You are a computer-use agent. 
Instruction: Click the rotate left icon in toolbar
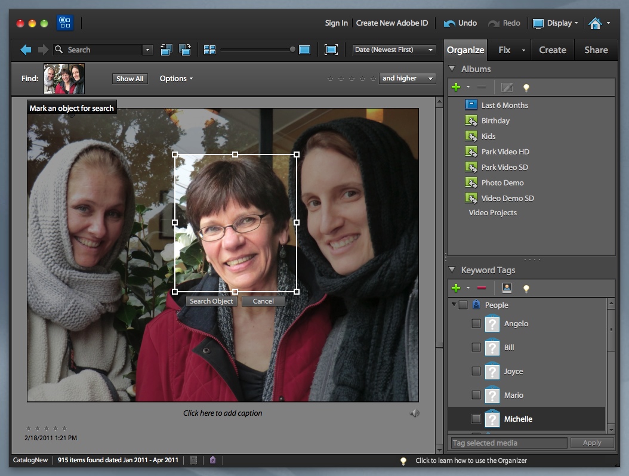166,50
